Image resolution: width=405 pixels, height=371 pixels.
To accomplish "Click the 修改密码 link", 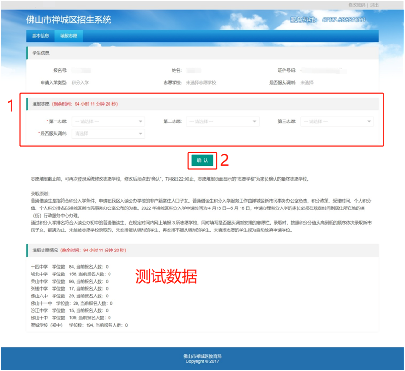I will tap(356, 5).
